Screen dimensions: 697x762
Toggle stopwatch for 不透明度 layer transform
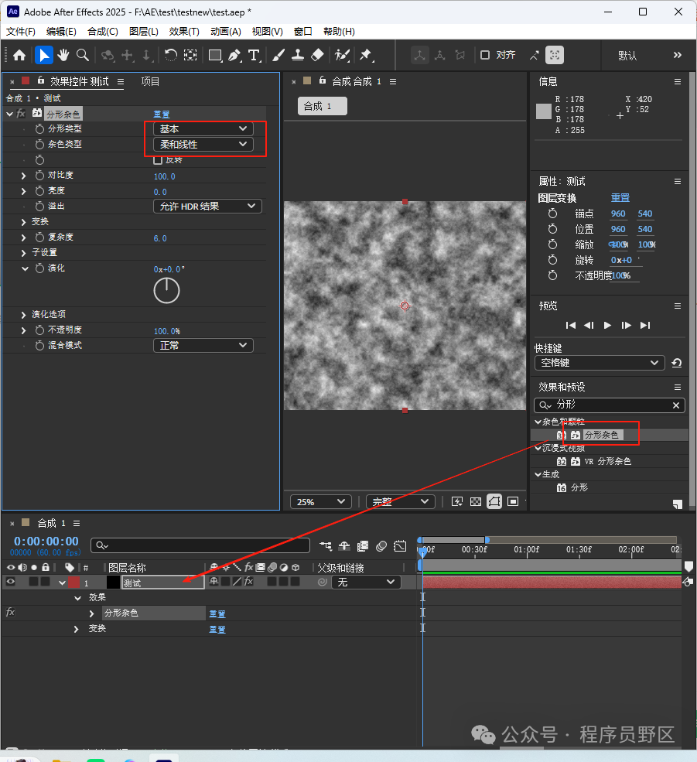(552, 275)
